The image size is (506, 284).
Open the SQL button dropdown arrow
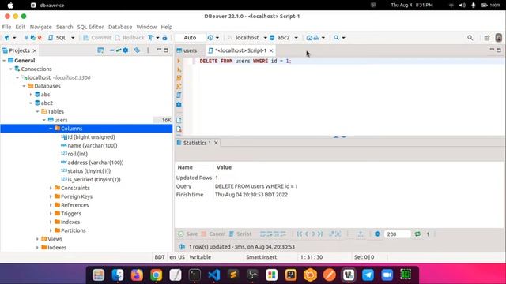click(73, 38)
